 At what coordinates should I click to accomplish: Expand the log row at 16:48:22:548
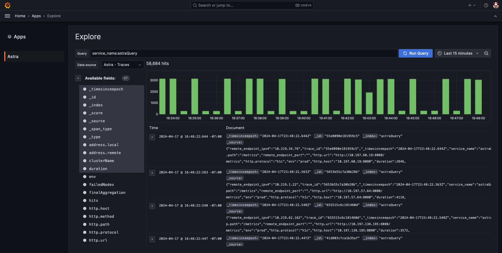click(x=152, y=206)
